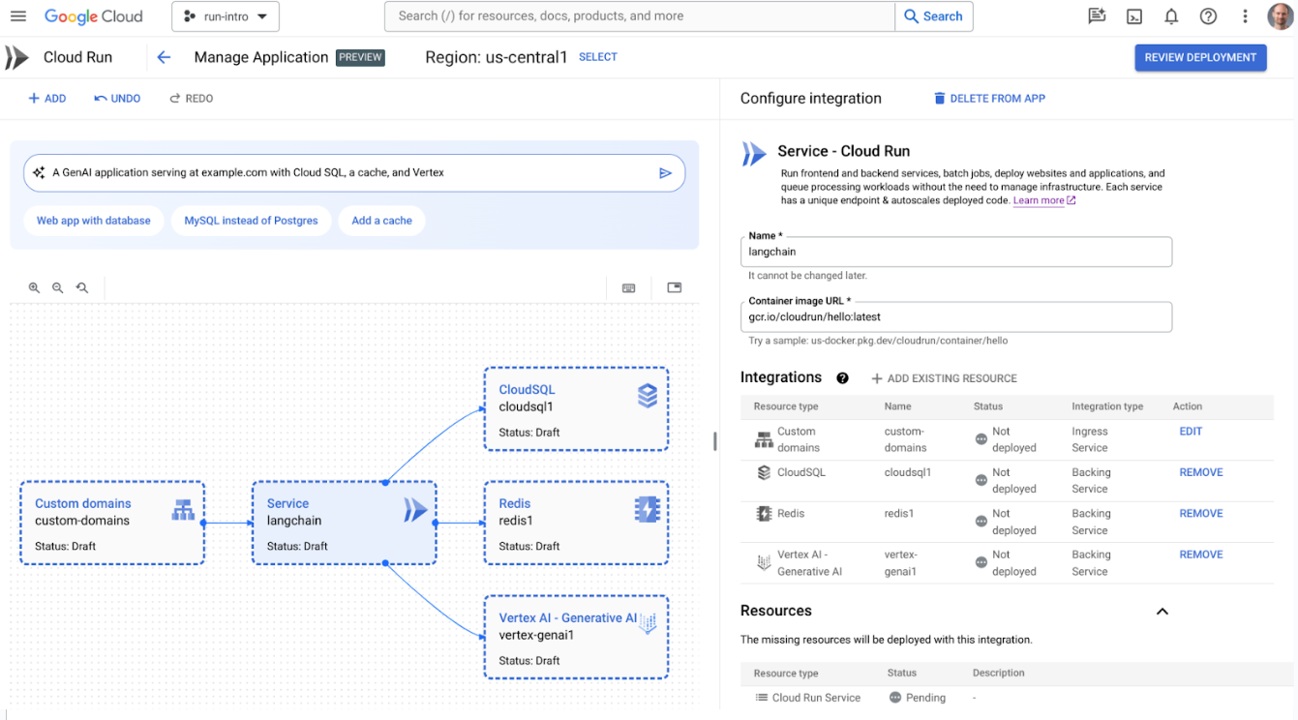
Task: Open the Gemini chat assistant icon
Action: pos(1097,16)
